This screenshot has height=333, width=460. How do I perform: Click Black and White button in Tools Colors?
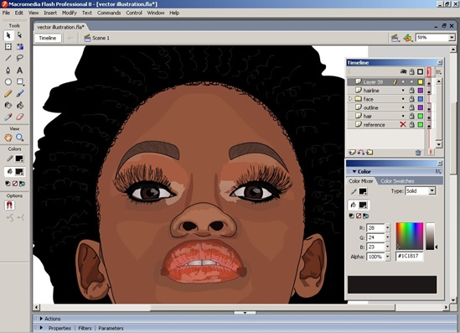pos(8,184)
